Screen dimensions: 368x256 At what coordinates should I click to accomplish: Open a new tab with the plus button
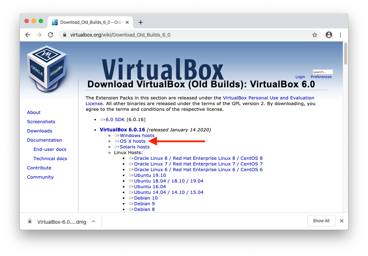click(141, 22)
